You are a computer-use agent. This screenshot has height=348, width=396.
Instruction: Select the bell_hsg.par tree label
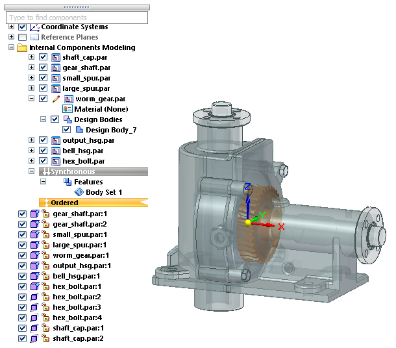coord(83,151)
